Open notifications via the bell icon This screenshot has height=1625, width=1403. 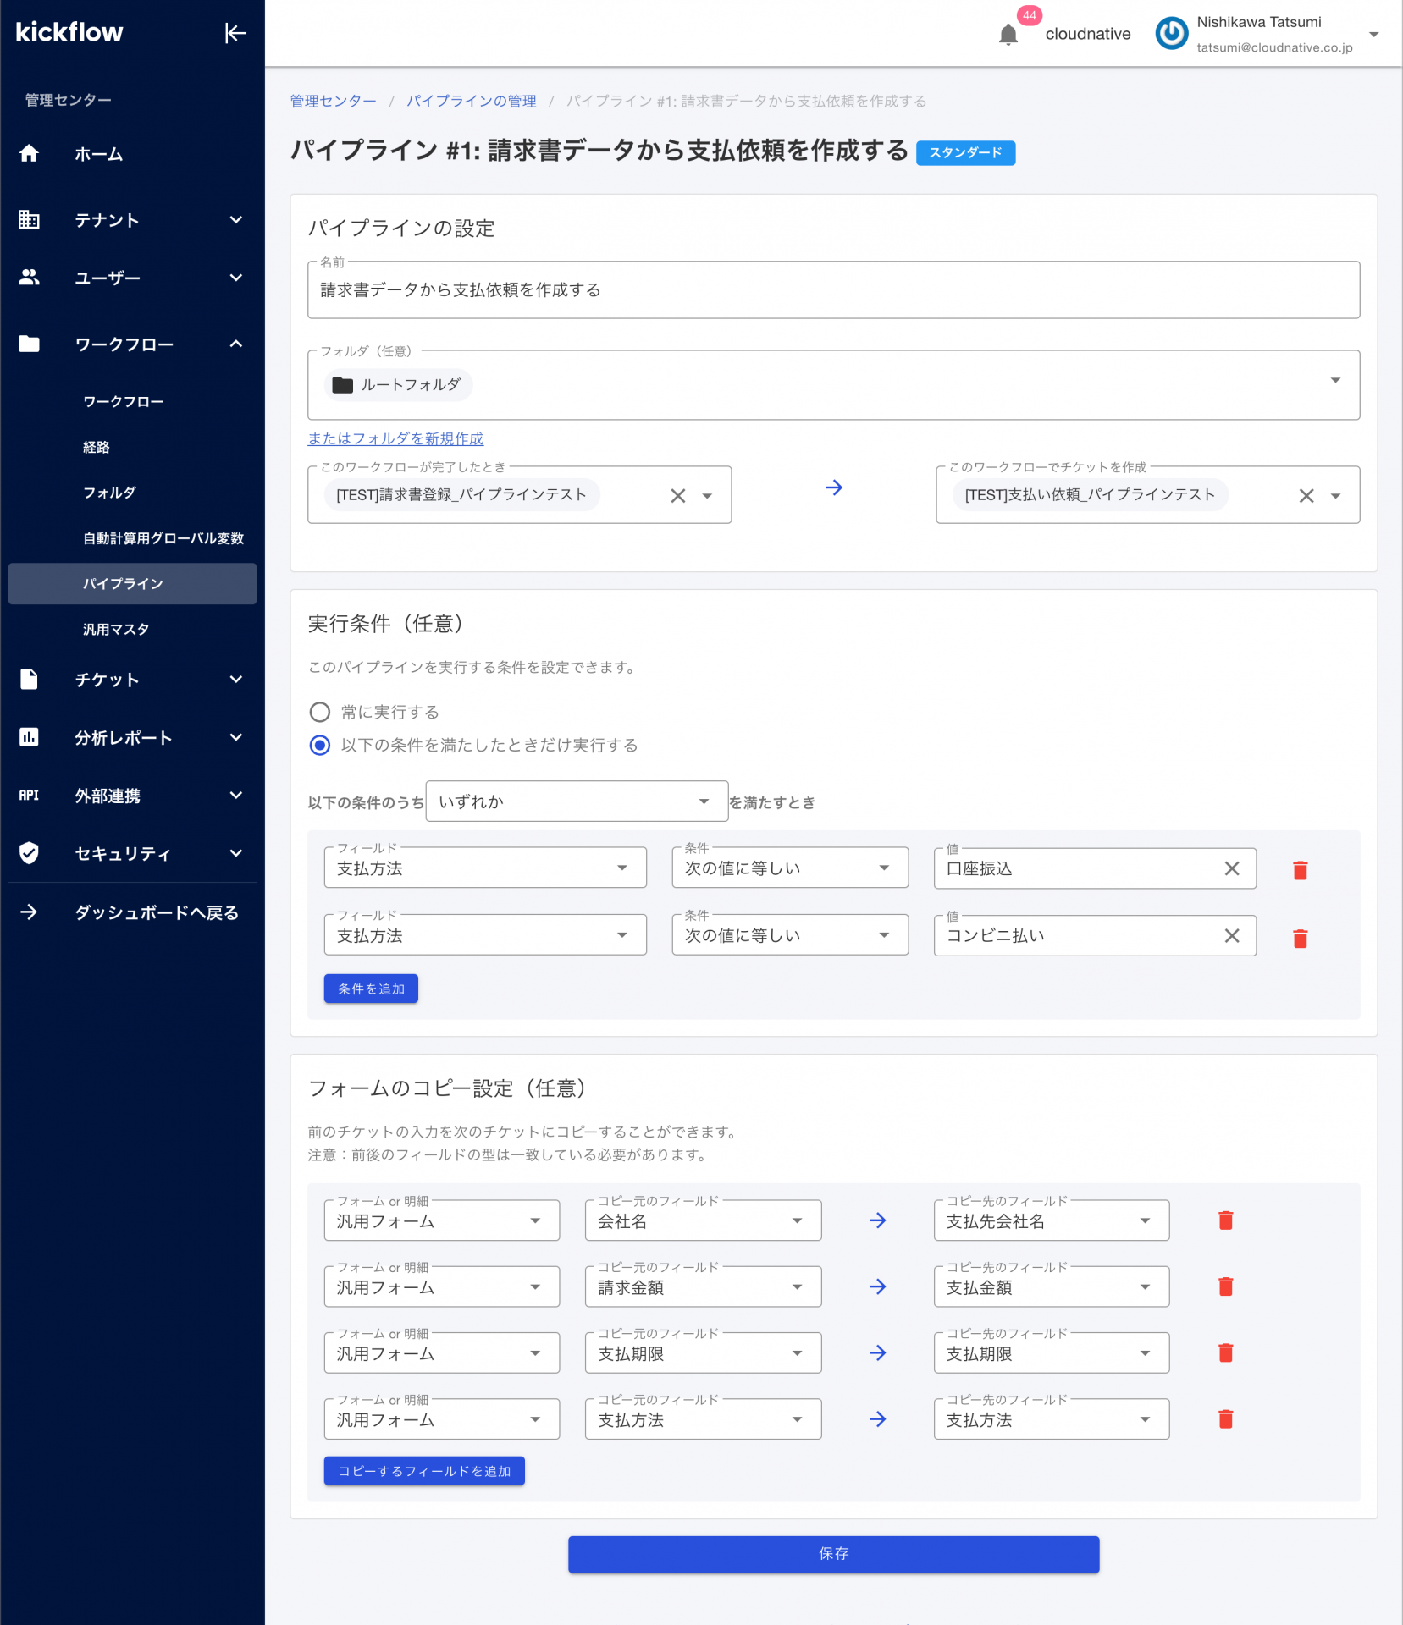point(1008,35)
